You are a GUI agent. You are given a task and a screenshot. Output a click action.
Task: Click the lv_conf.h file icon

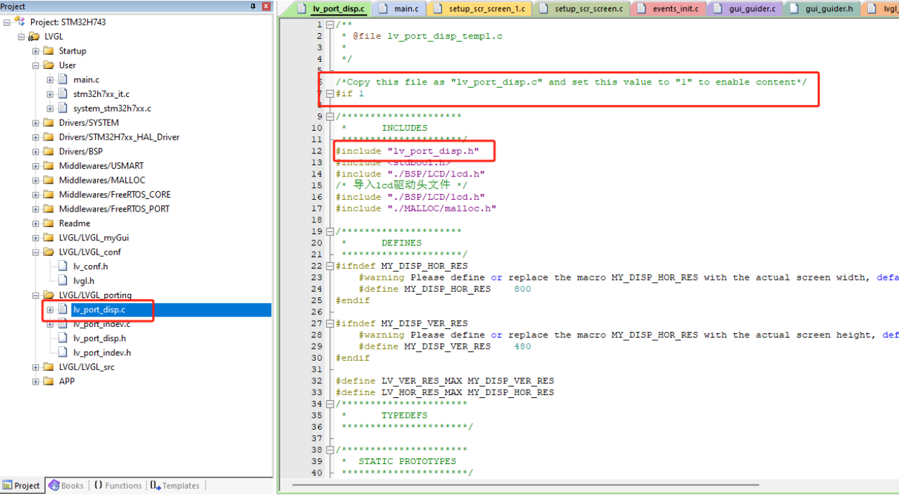[62, 266]
